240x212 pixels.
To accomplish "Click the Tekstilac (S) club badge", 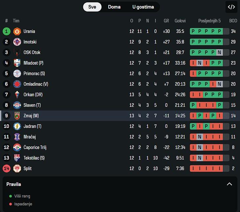I will click(x=17, y=158).
